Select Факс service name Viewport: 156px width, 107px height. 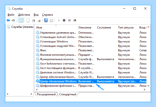(x=43, y=50)
